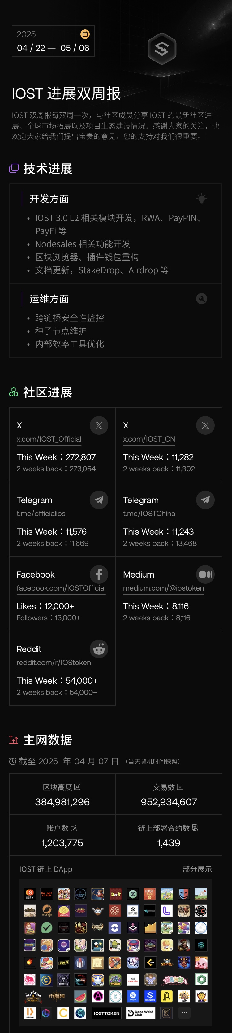232x1033 pixels.
Task: Click the wrench icon next to 运维方面
Action: click(202, 299)
